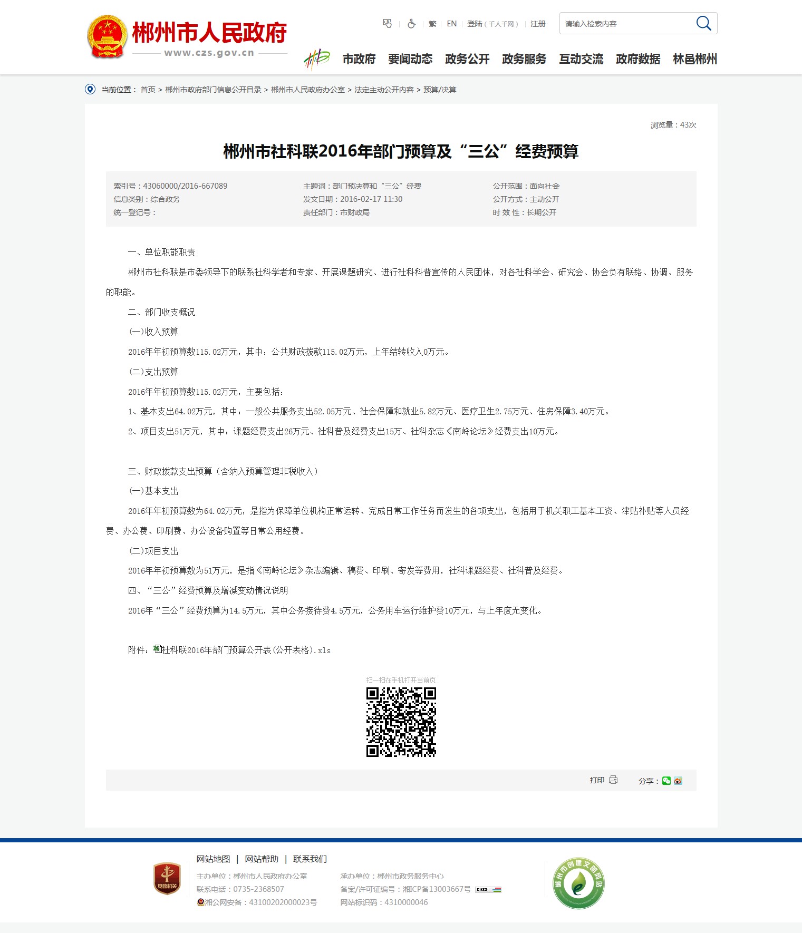Click 湘公网安备 43100202000023号 link
The image size is (802, 933).
point(261,902)
